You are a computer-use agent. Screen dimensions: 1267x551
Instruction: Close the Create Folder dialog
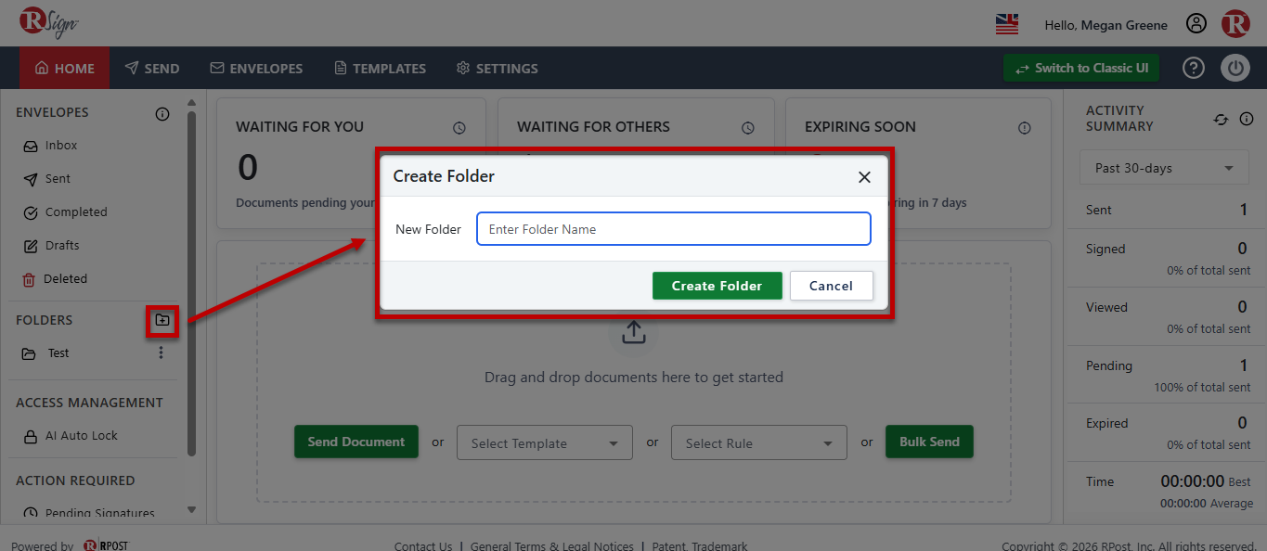(864, 177)
